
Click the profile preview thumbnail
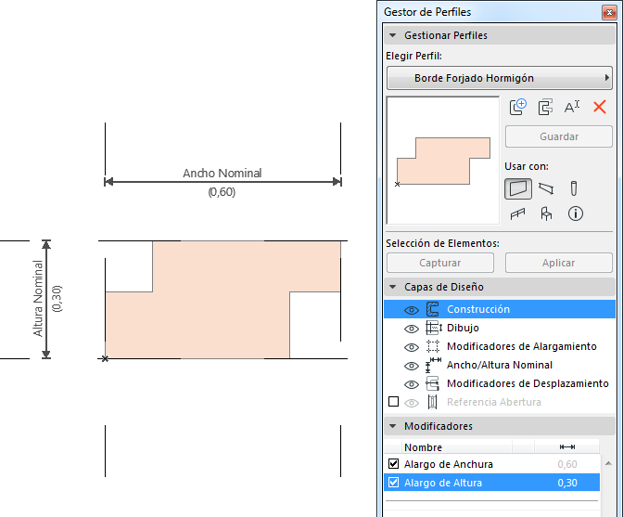pyautogui.click(x=443, y=161)
